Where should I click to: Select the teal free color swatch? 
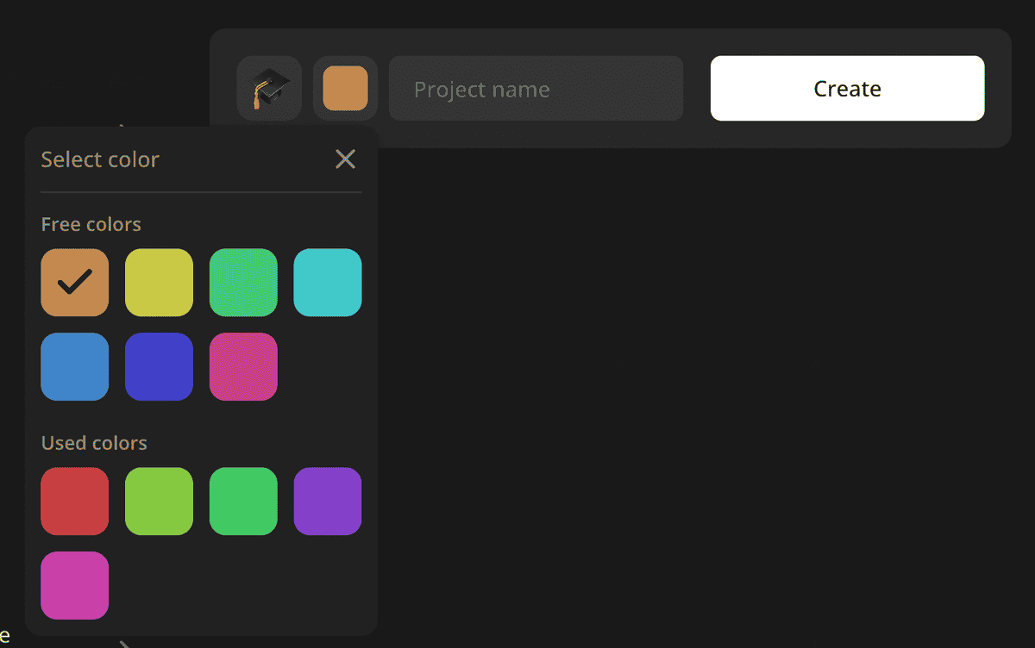(328, 282)
